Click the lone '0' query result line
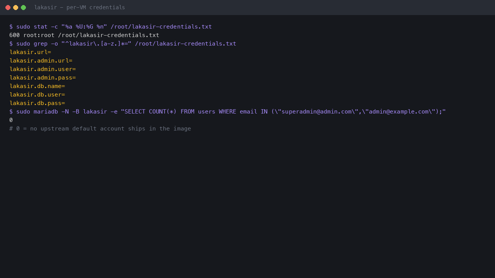495x278 pixels. 11,120
